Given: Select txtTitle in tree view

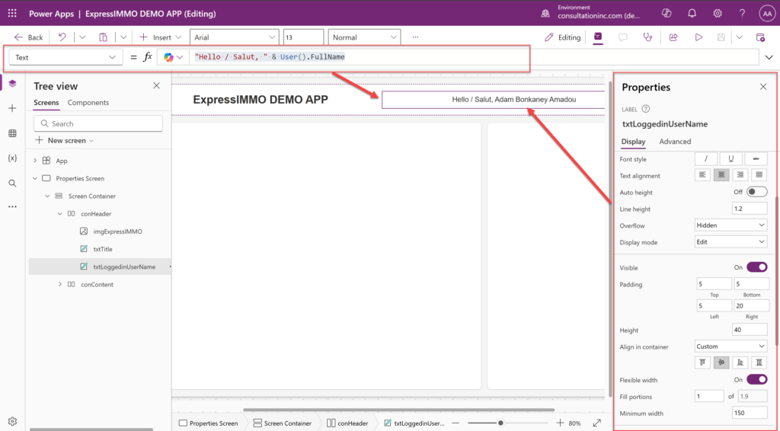Looking at the screenshot, I should pyautogui.click(x=103, y=249).
